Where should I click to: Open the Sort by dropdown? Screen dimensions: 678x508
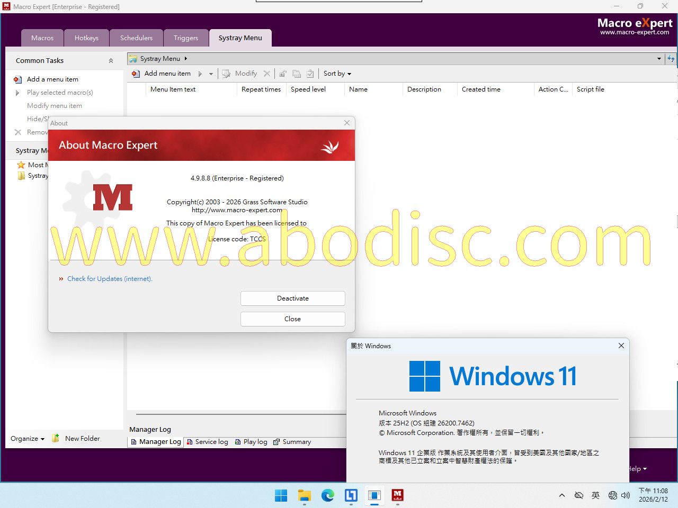click(337, 74)
